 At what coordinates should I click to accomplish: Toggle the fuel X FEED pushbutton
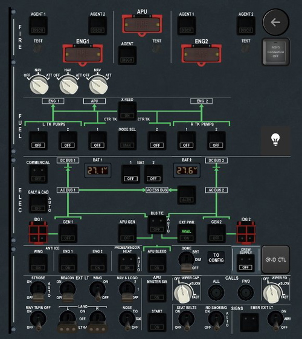(127, 111)
